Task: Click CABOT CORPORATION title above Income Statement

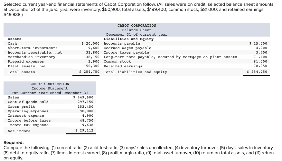Action: [50, 84]
